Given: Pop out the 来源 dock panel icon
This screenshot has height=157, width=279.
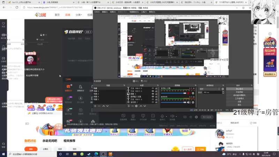Looking at the screenshot, I should [x=158, y=85].
